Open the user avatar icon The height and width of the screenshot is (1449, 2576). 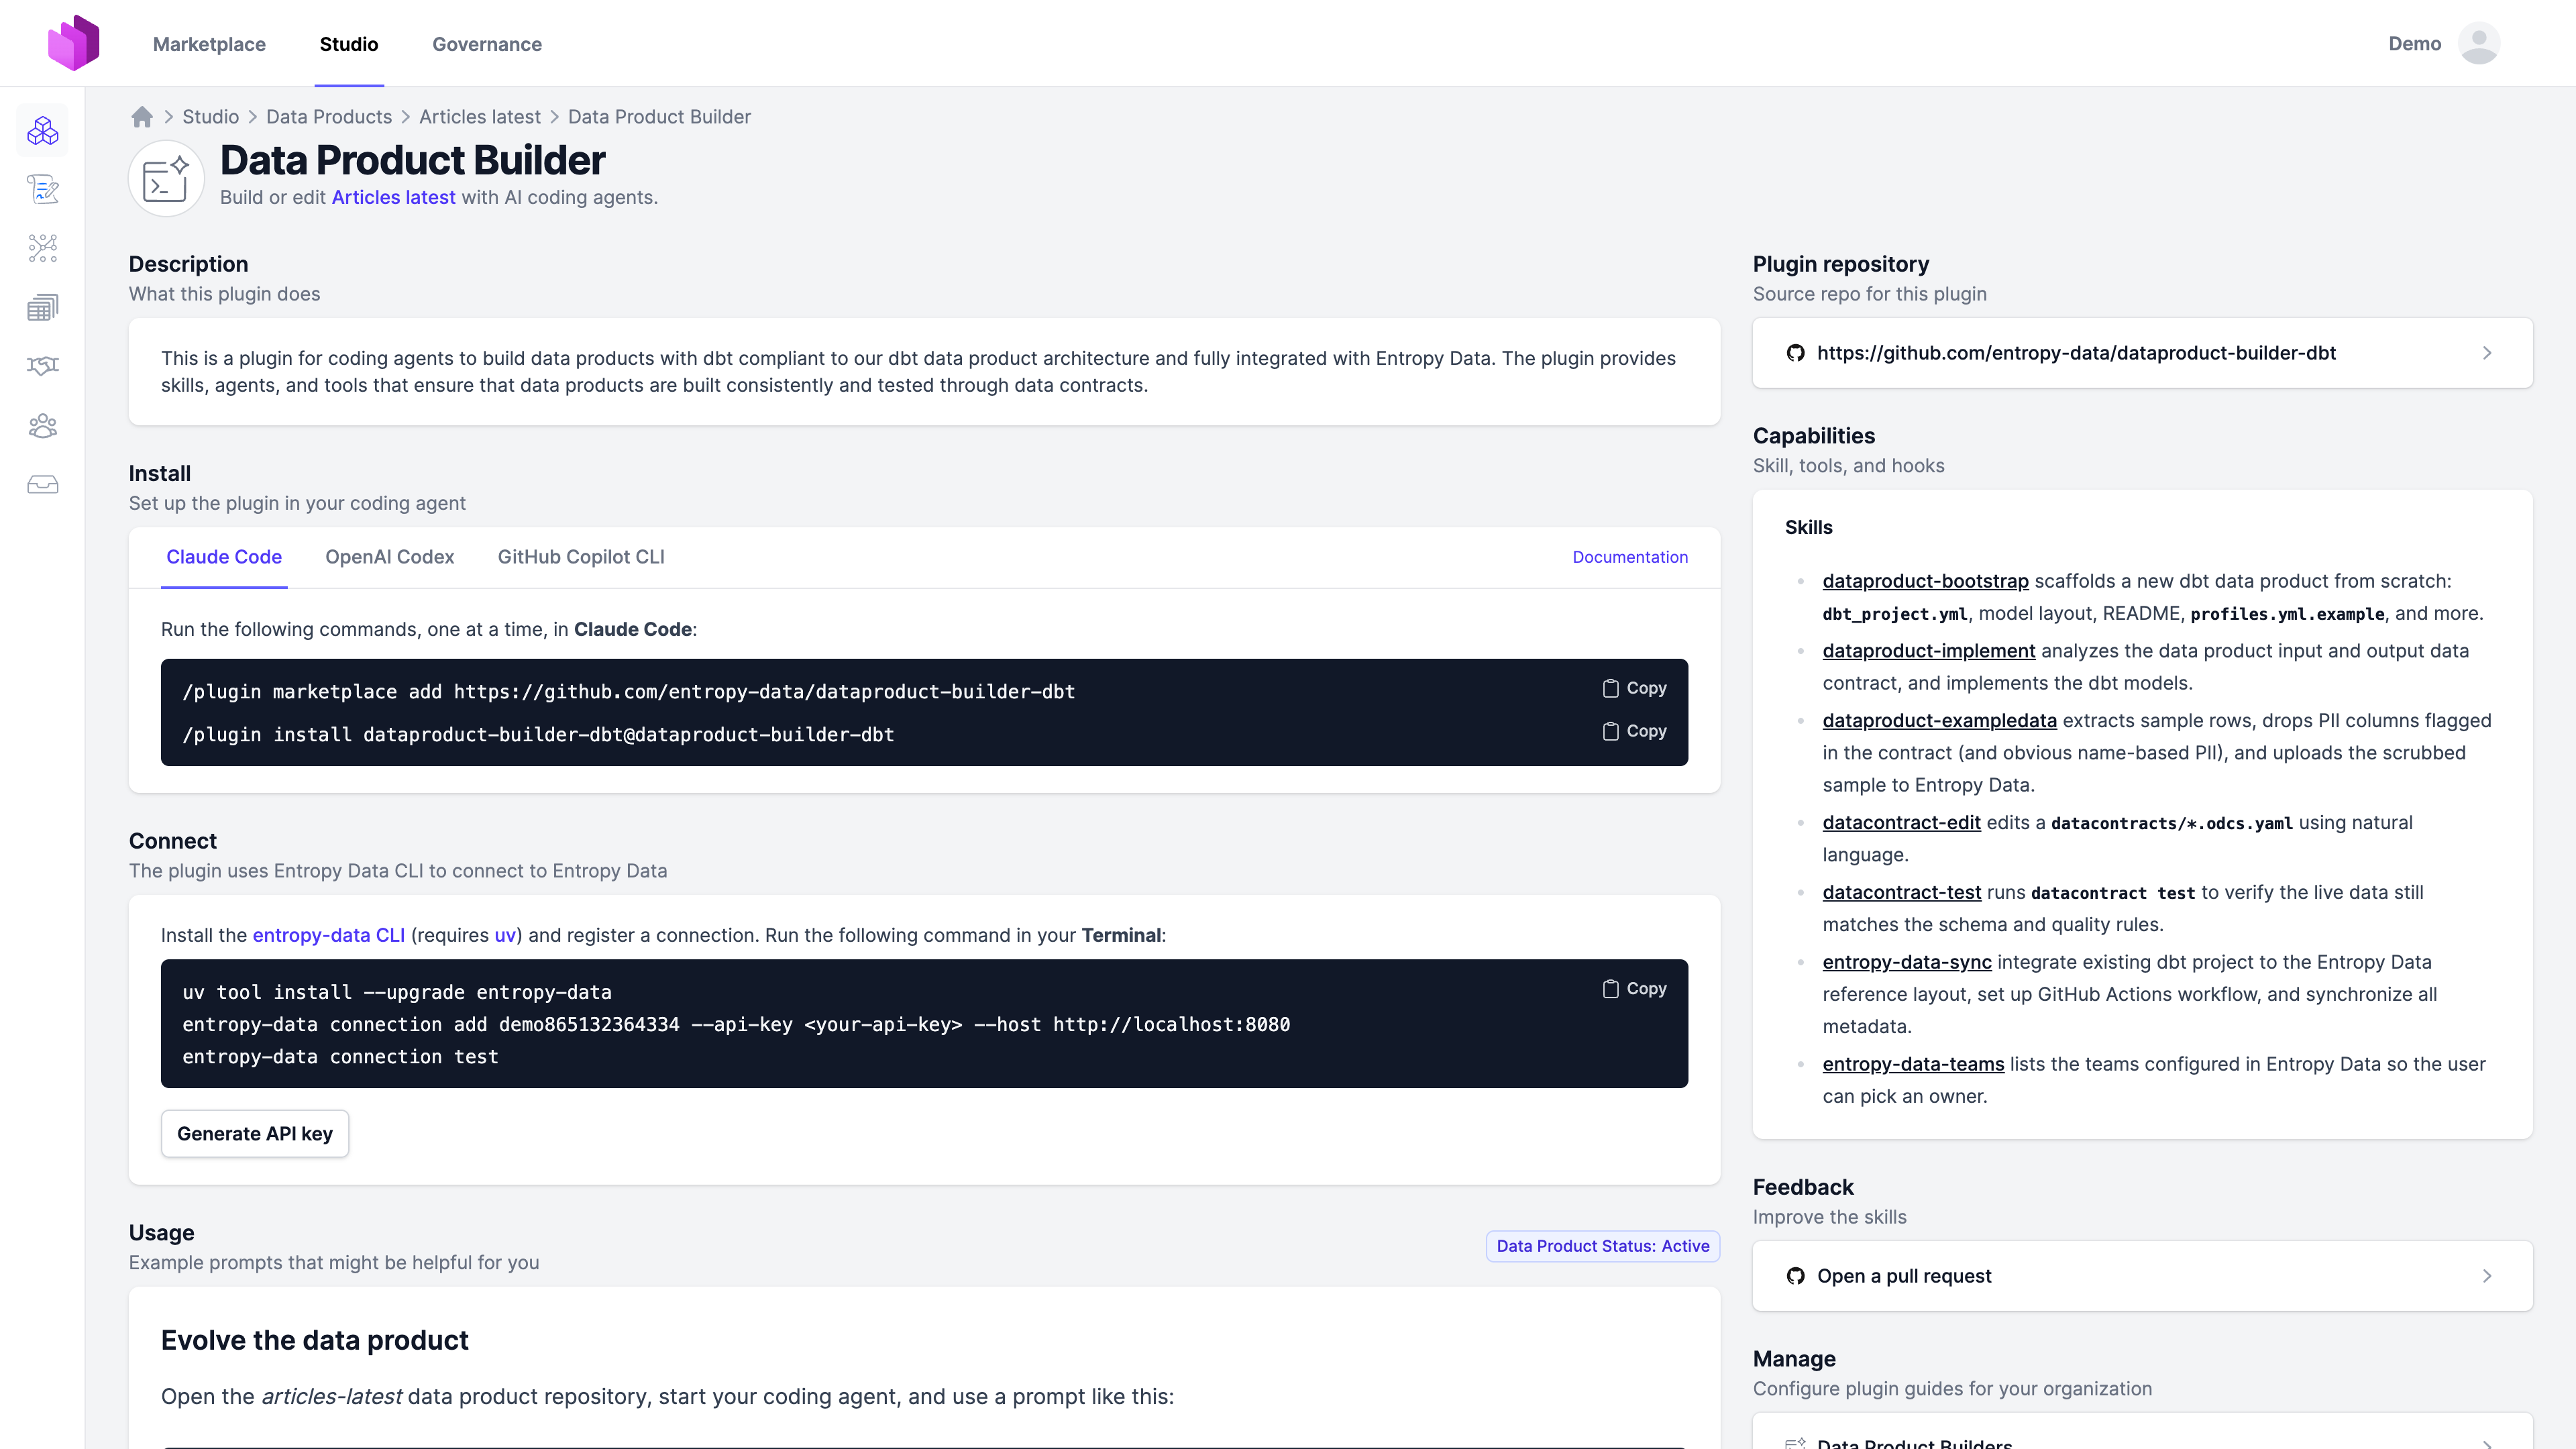pos(2479,43)
